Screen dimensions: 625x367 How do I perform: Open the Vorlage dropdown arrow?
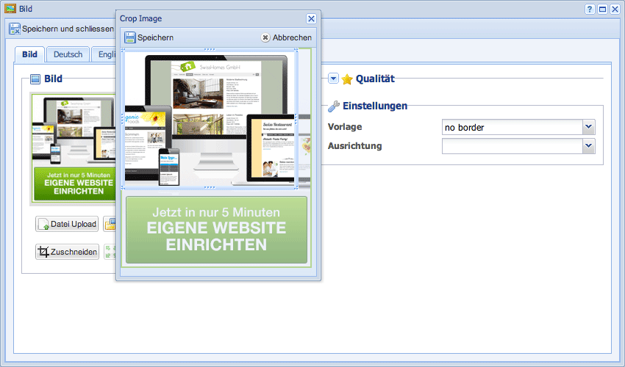(x=588, y=127)
